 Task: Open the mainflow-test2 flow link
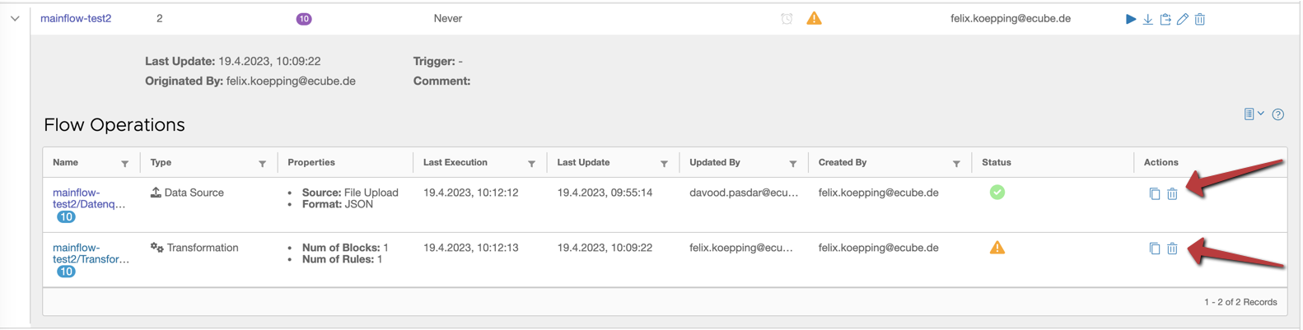click(76, 18)
